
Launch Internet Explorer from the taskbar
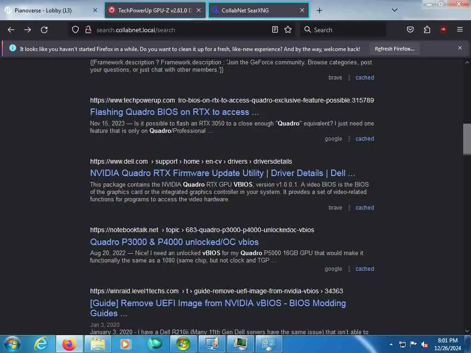click(41, 344)
